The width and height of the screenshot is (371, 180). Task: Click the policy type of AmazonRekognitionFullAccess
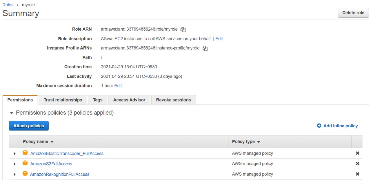pyautogui.click(x=252, y=174)
